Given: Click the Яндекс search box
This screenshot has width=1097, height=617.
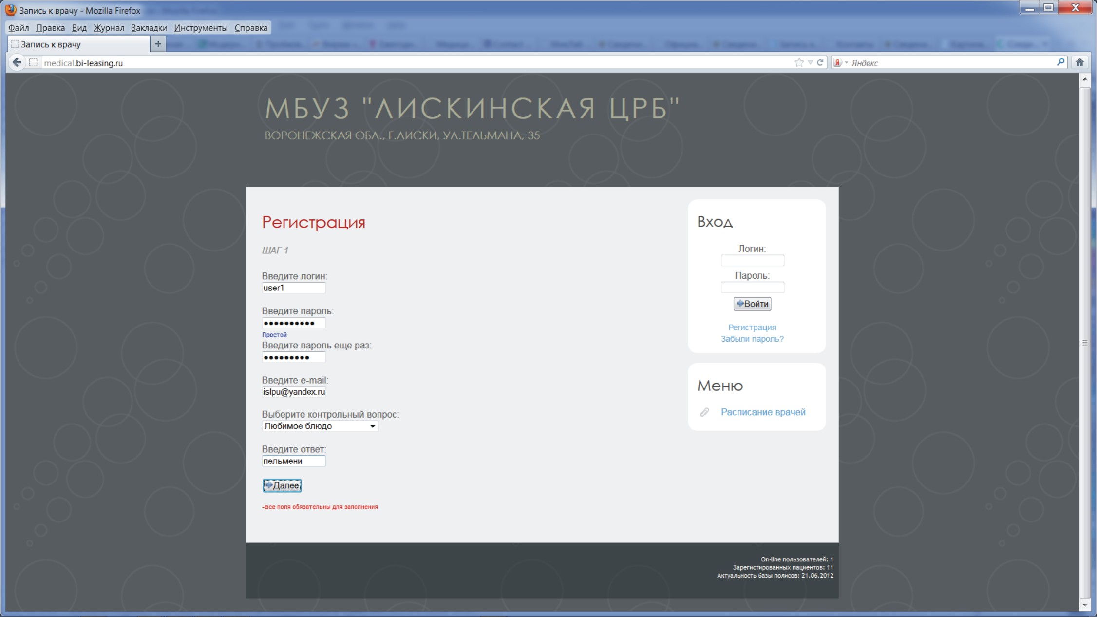Looking at the screenshot, I should point(950,63).
